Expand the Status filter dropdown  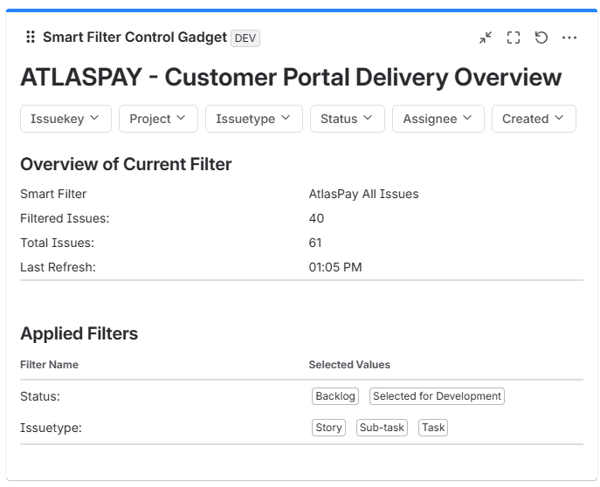348,119
